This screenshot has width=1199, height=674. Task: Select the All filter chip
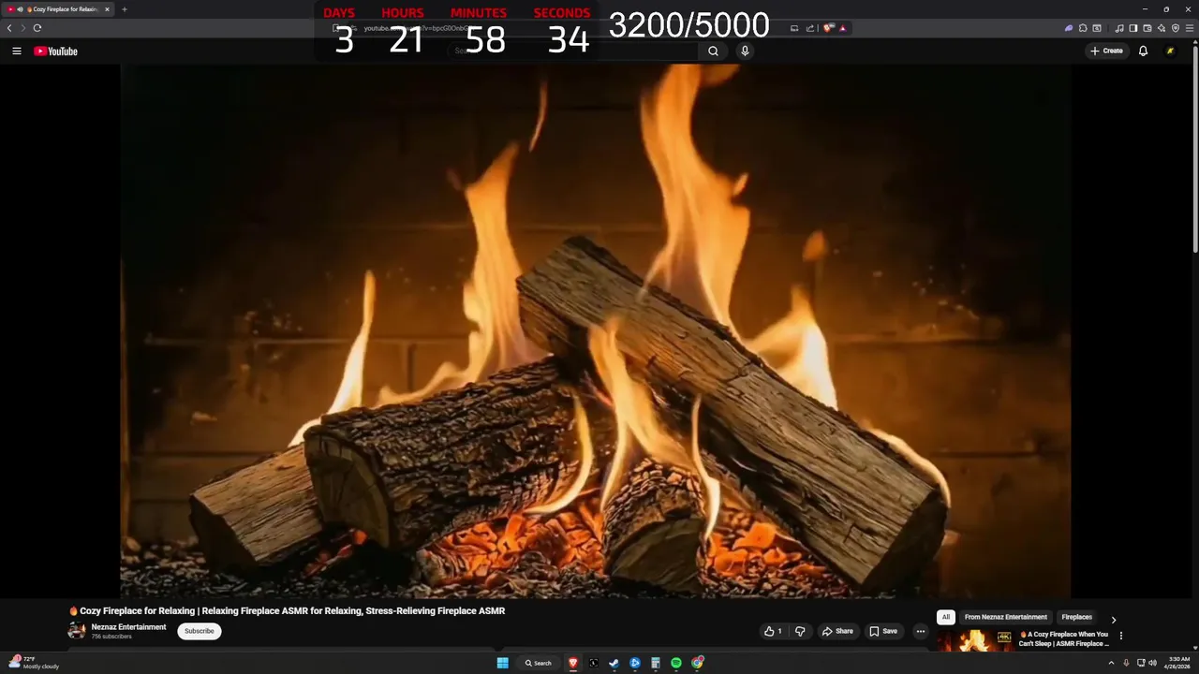pos(946,617)
